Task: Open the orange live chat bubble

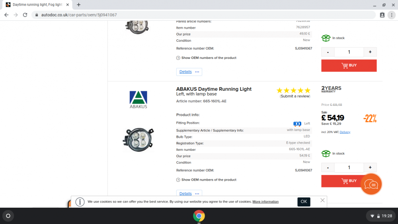Action: pyautogui.click(x=371, y=184)
